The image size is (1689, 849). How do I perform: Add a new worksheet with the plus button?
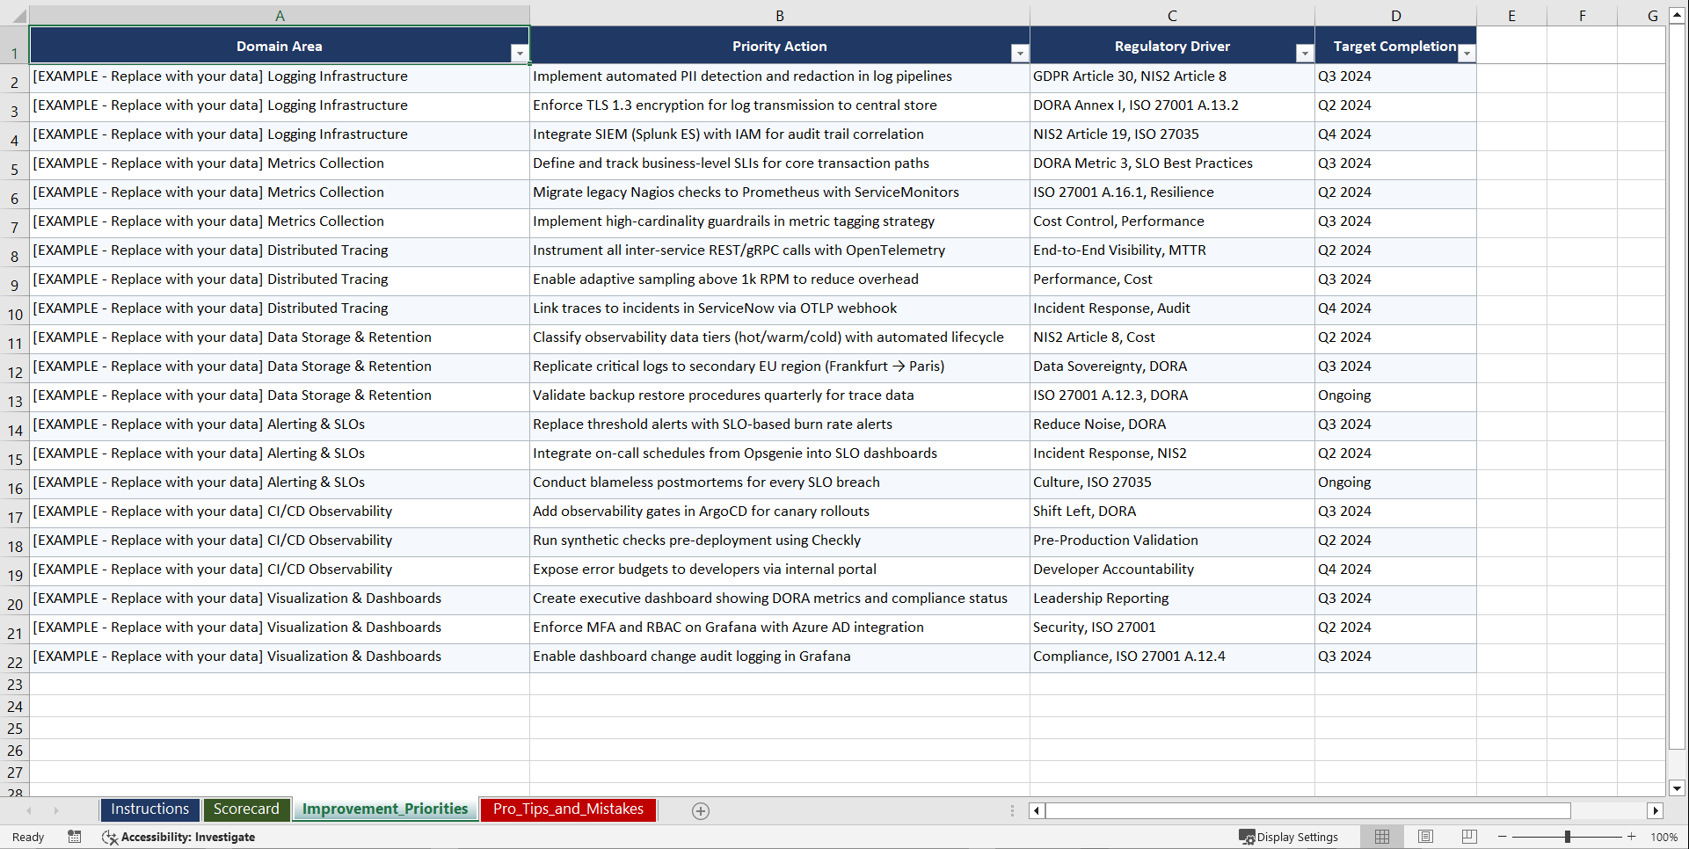pos(701,810)
